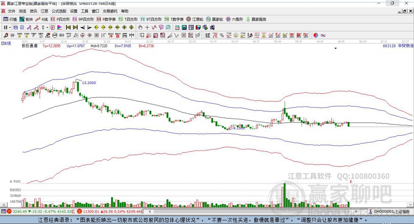
Task: Open the P数字表 tool
Action: pos(106,19)
